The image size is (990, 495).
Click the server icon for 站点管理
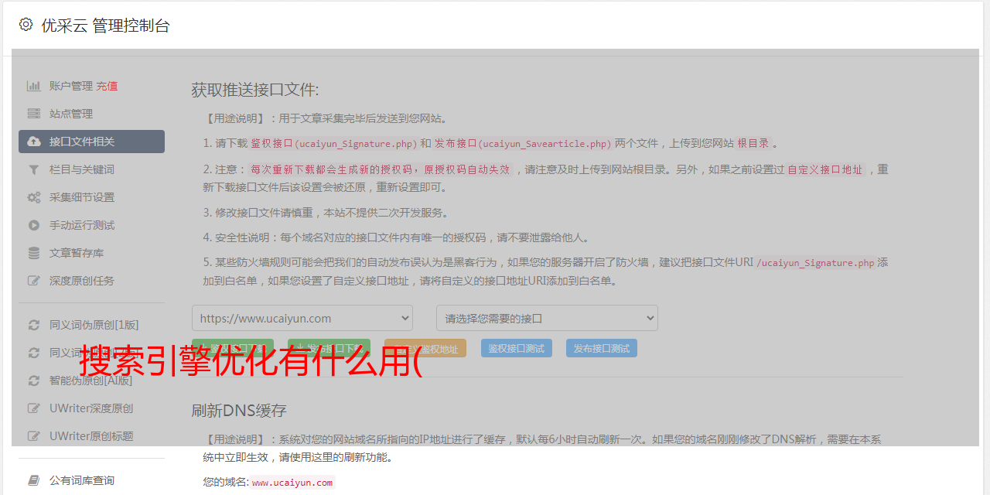[x=34, y=114]
